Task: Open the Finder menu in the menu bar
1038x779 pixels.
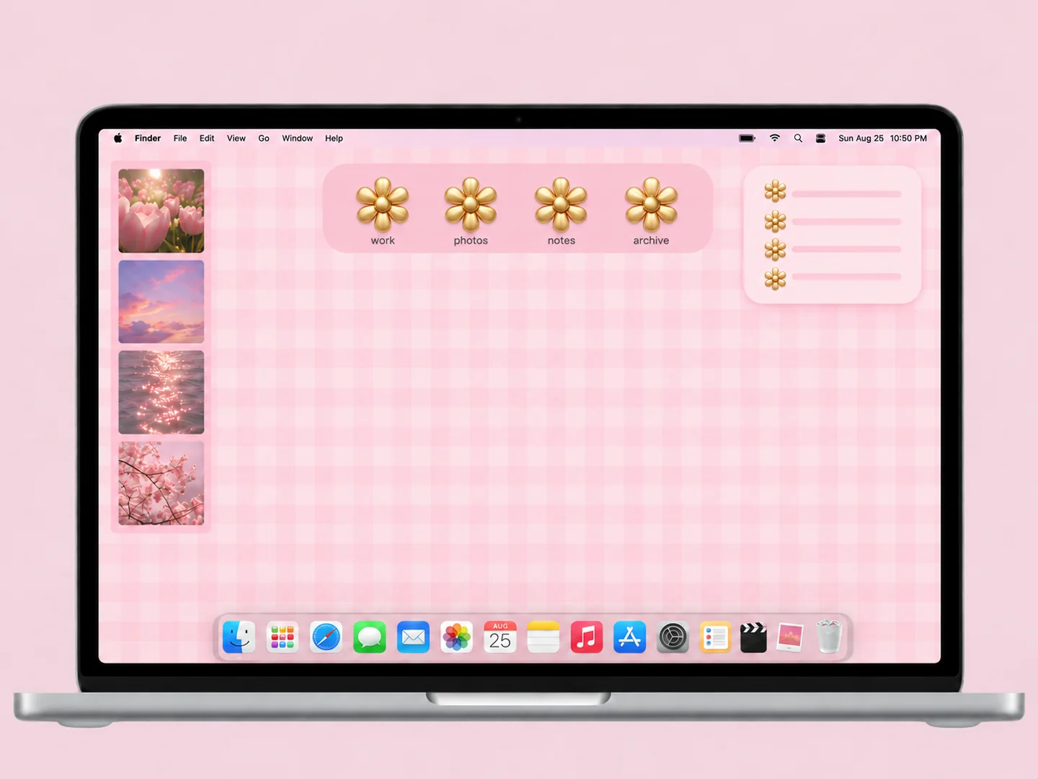Action: [148, 138]
